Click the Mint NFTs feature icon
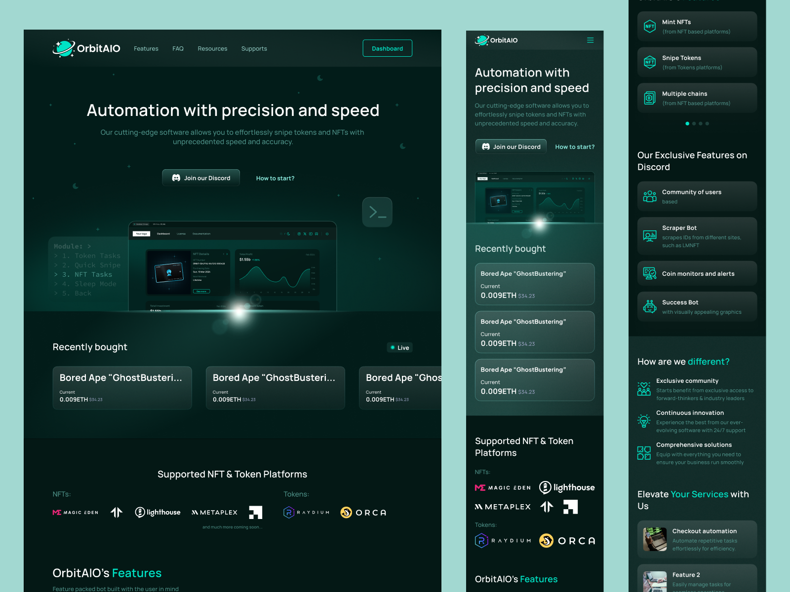The image size is (790, 592). (650, 26)
